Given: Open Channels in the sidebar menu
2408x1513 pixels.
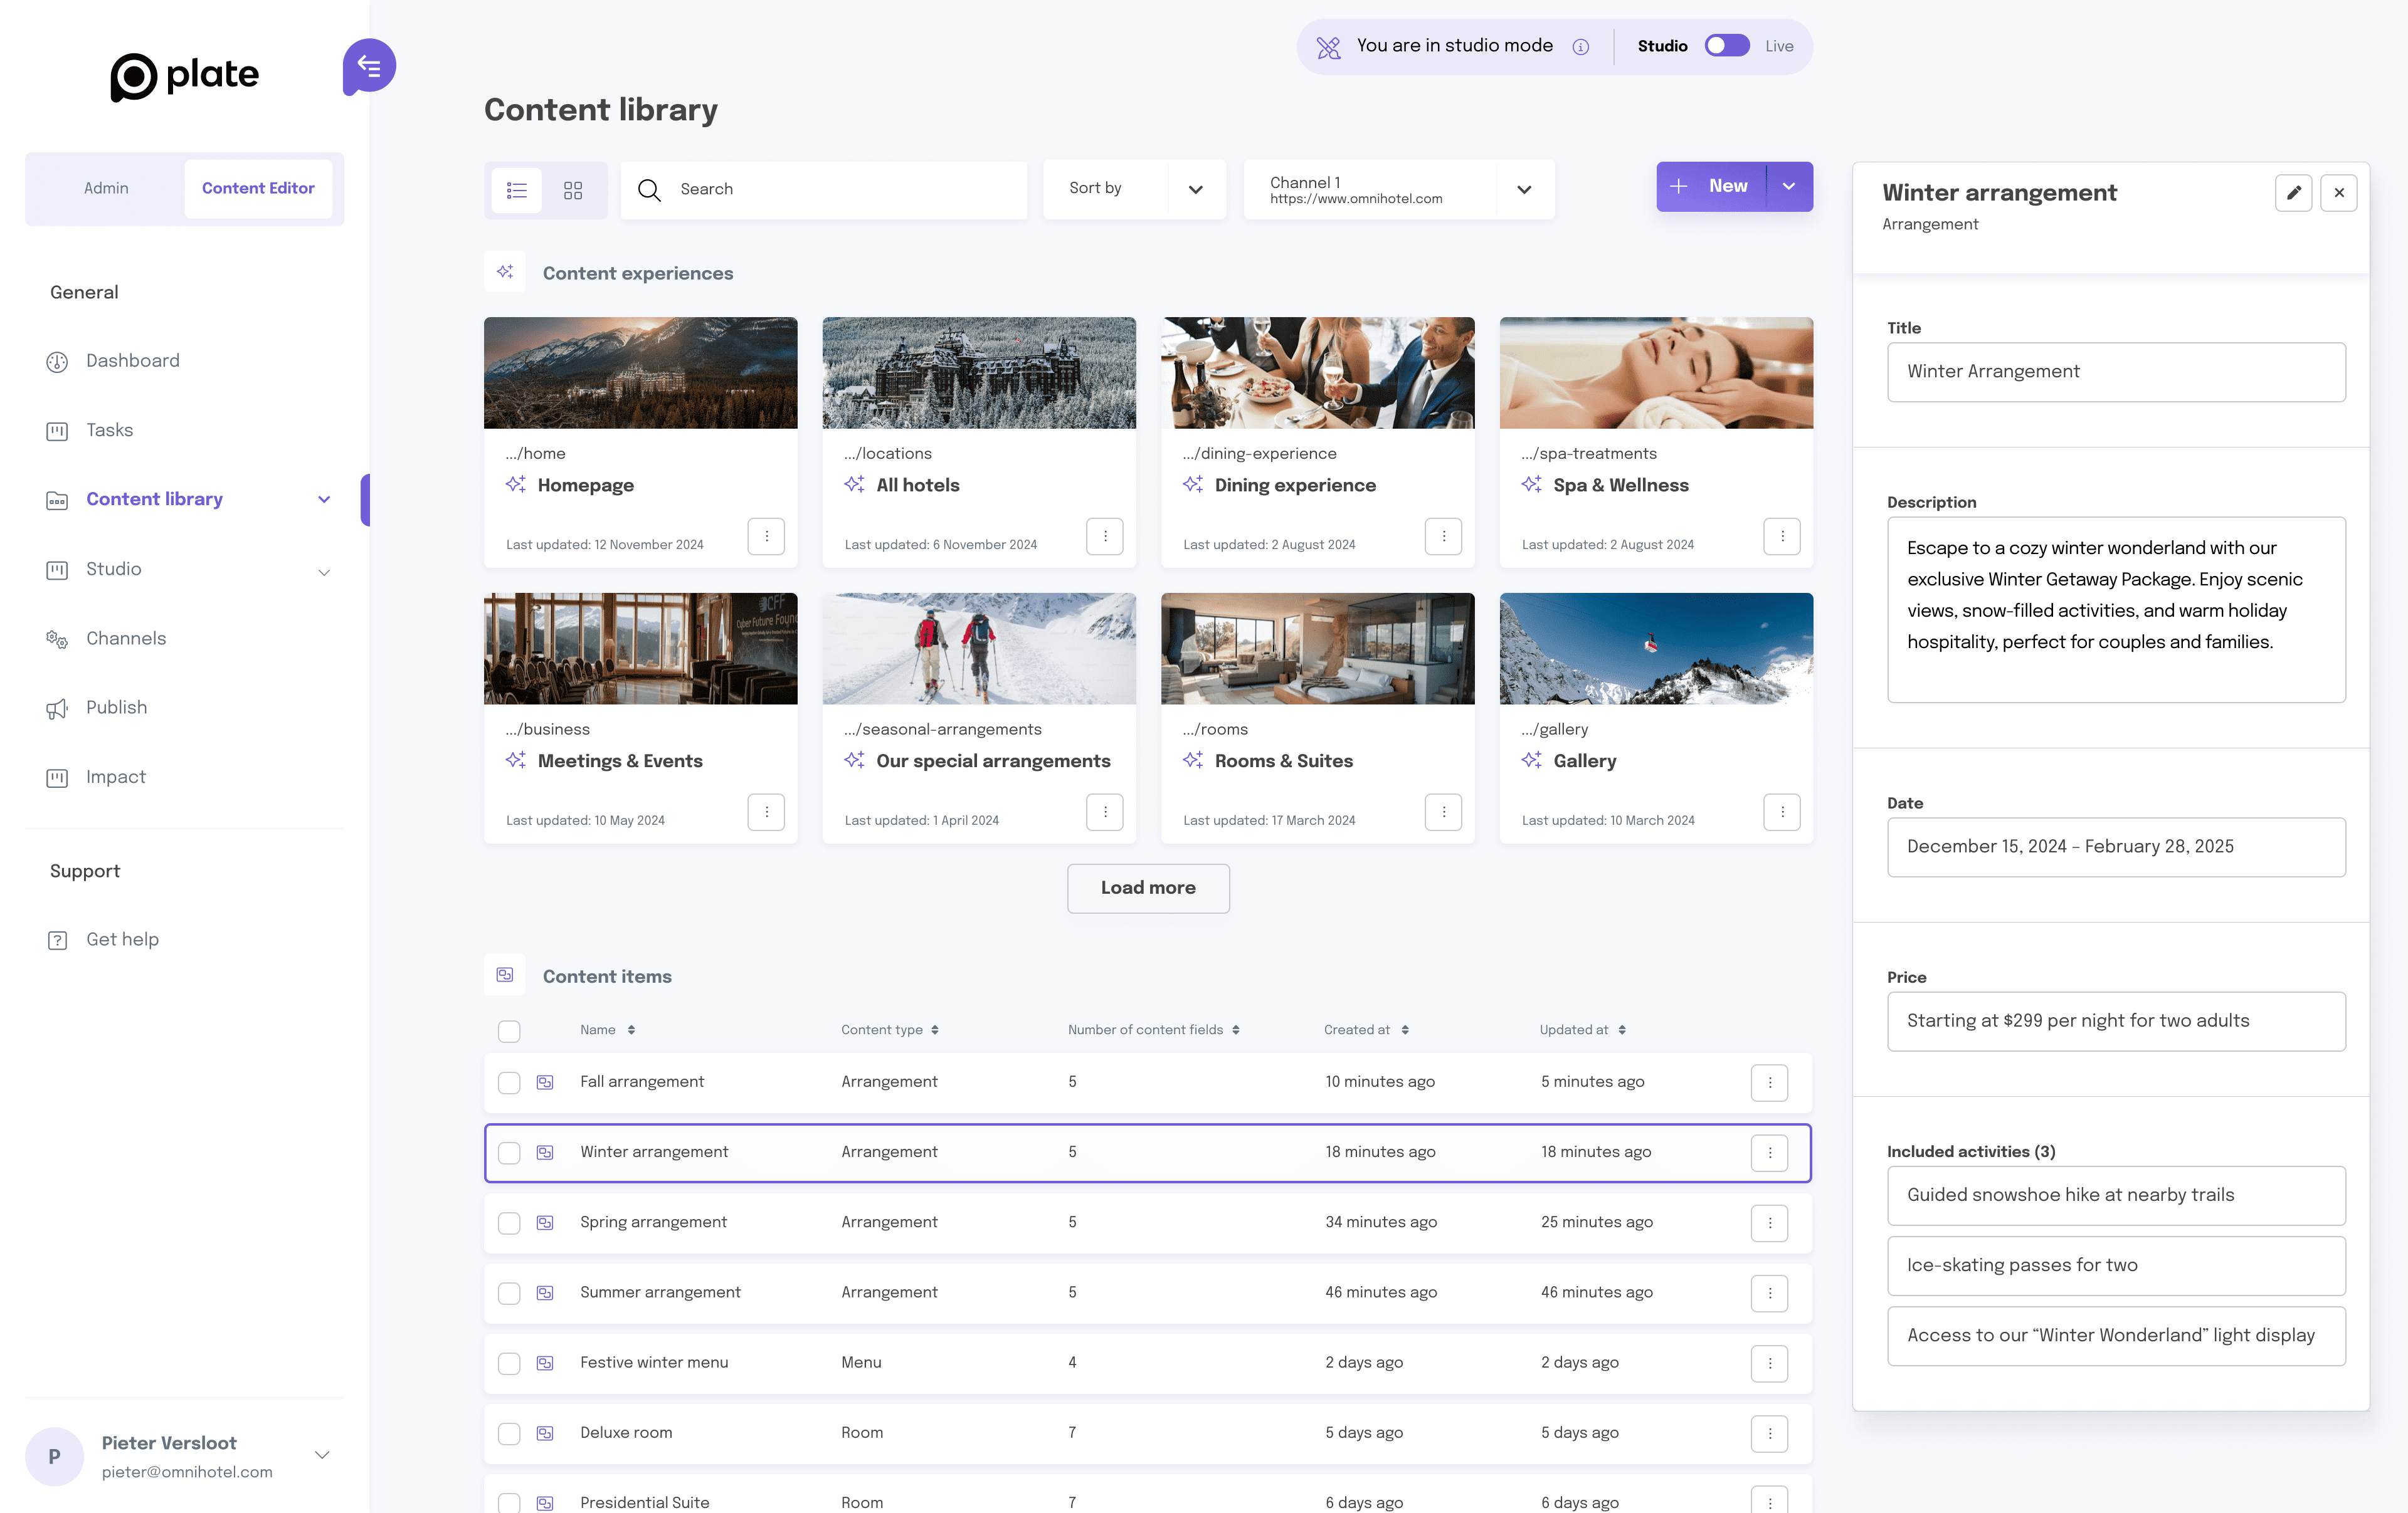Looking at the screenshot, I should click(126, 639).
